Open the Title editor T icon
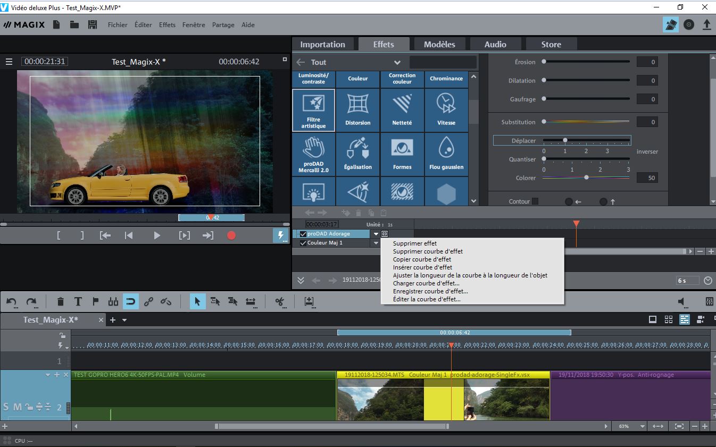The width and height of the screenshot is (716, 447). pyautogui.click(x=78, y=302)
